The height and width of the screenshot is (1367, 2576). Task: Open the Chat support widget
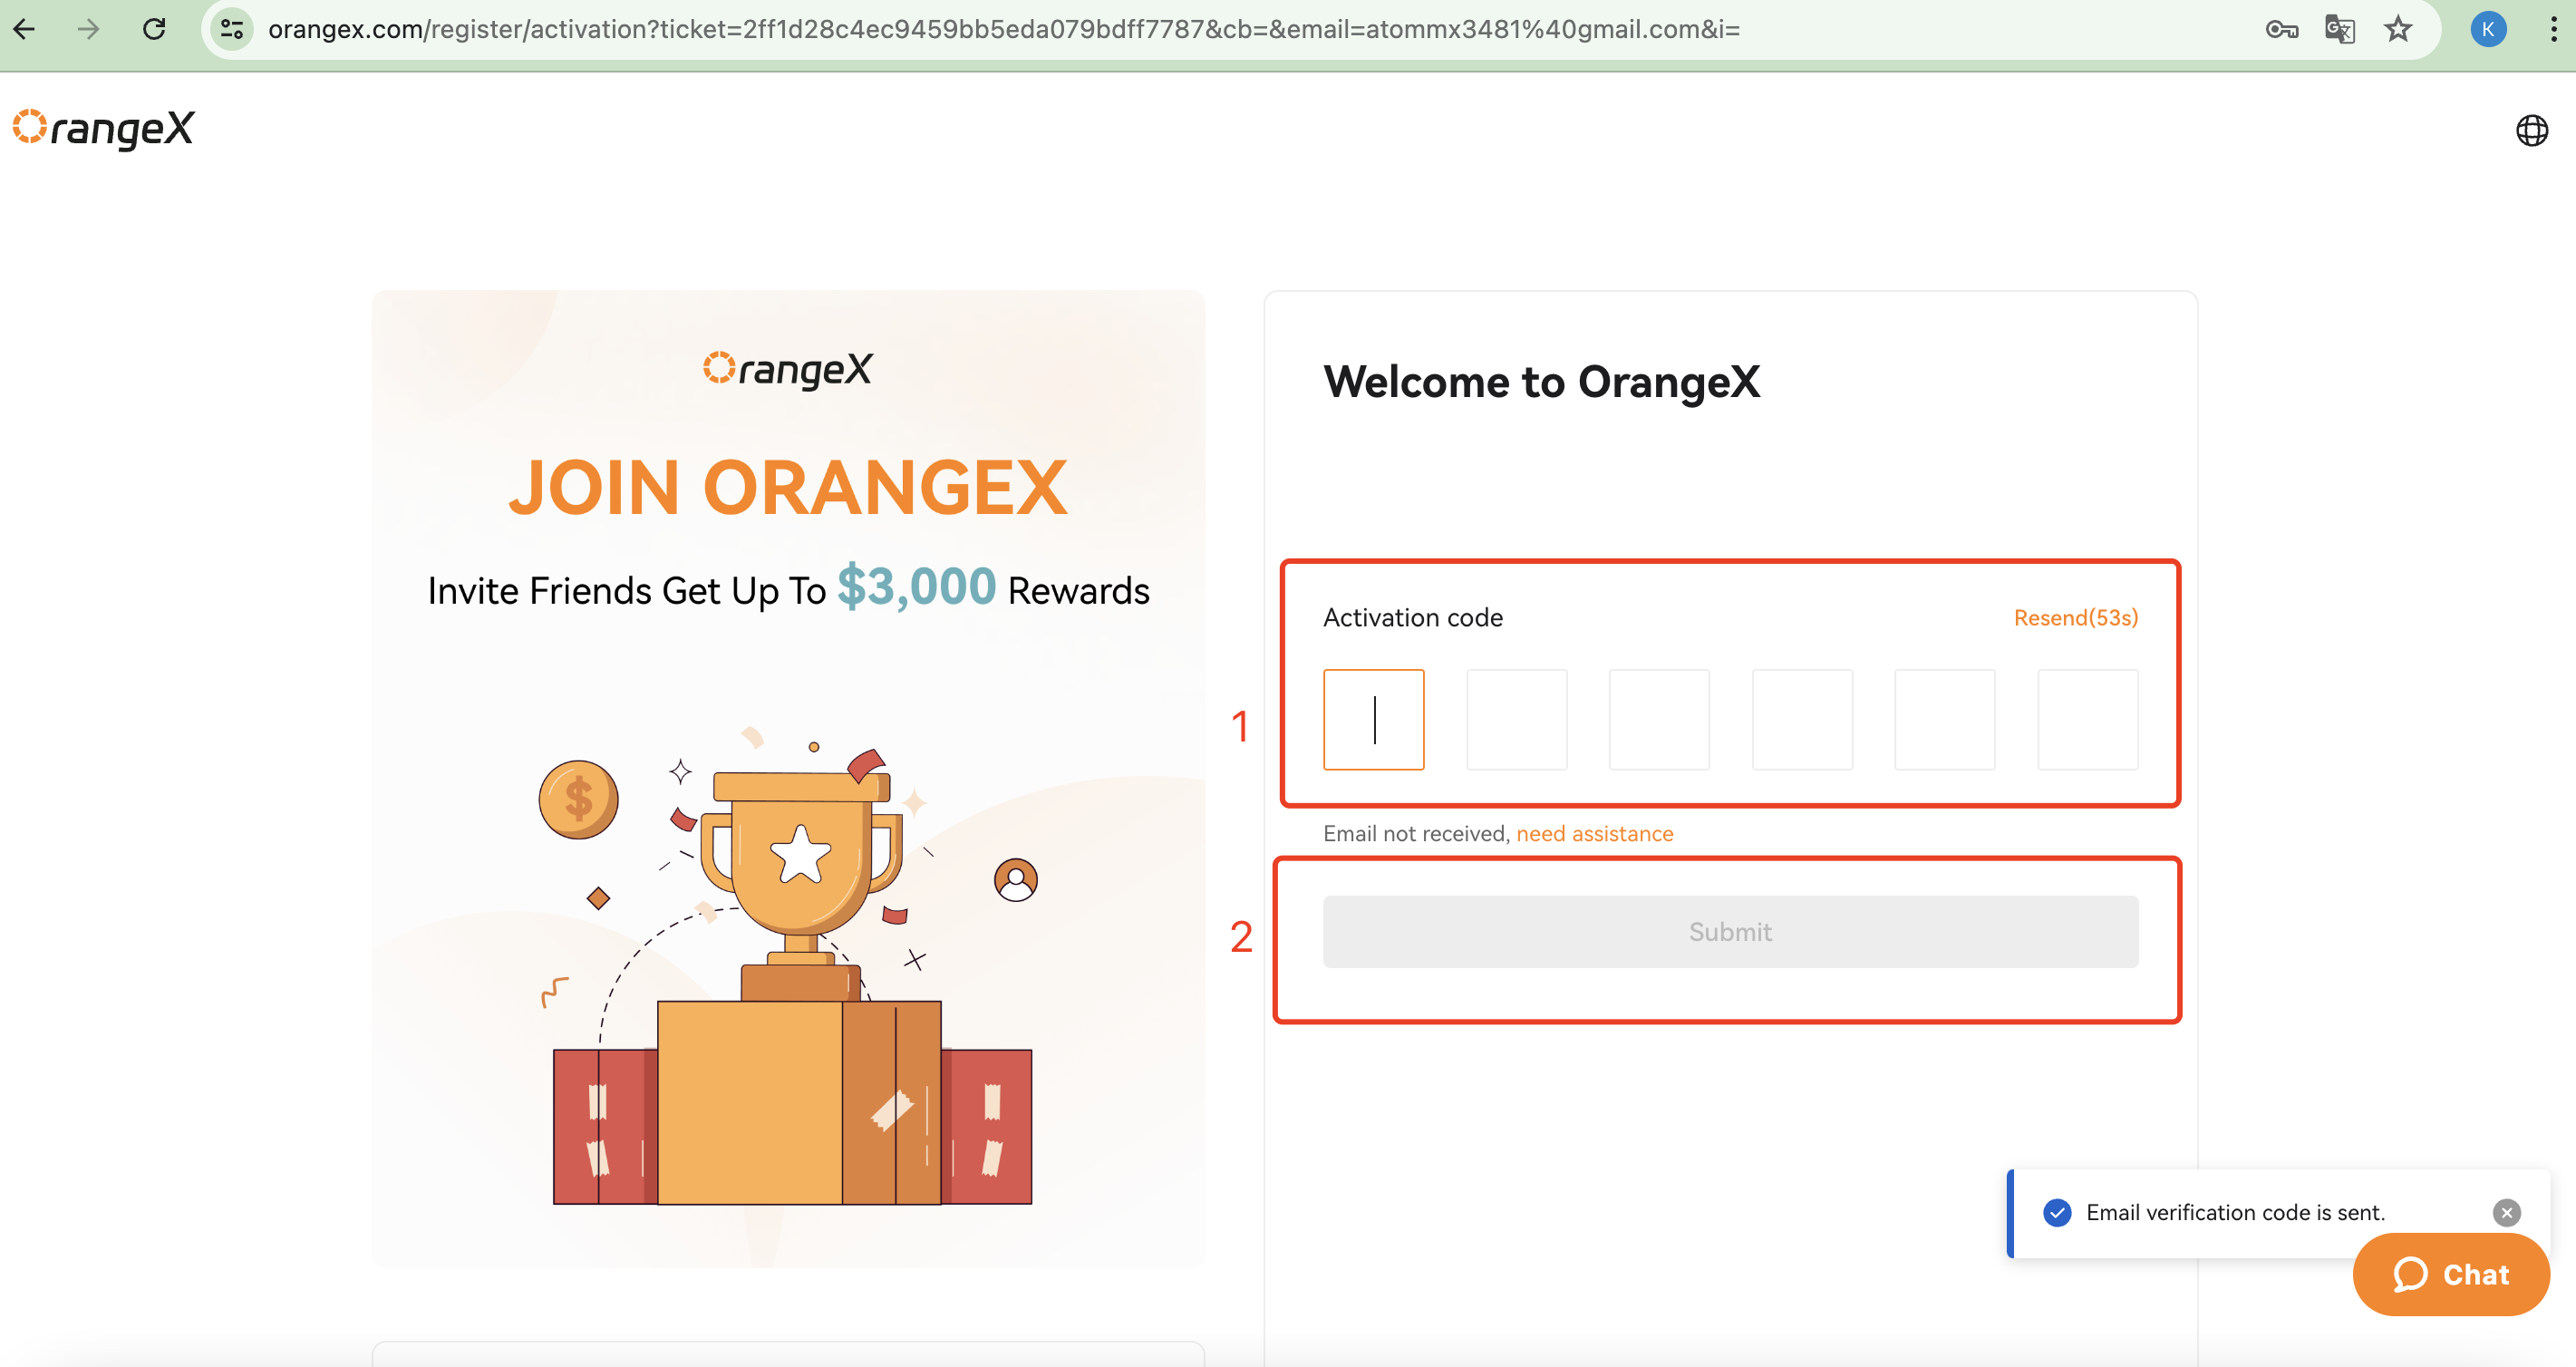pyautogui.click(x=2450, y=1274)
